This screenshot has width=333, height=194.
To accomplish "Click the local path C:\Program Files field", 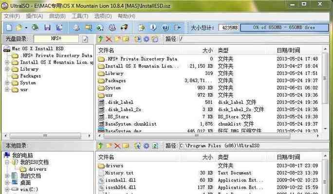I will pos(254,145).
